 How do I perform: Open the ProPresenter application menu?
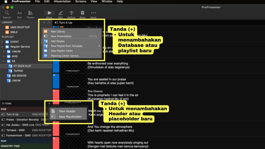[x=21, y=2]
